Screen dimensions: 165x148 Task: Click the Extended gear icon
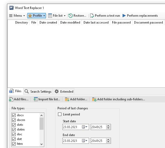tap(57, 91)
